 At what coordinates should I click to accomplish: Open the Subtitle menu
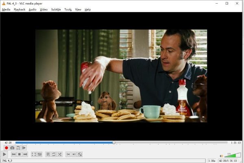pos(56,9)
